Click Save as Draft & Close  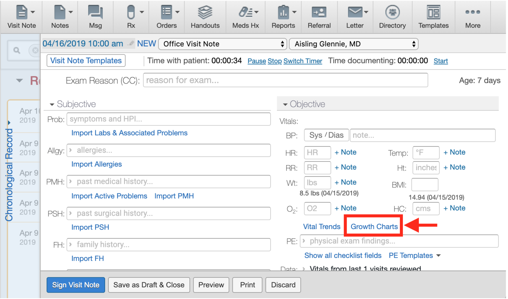click(149, 285)
